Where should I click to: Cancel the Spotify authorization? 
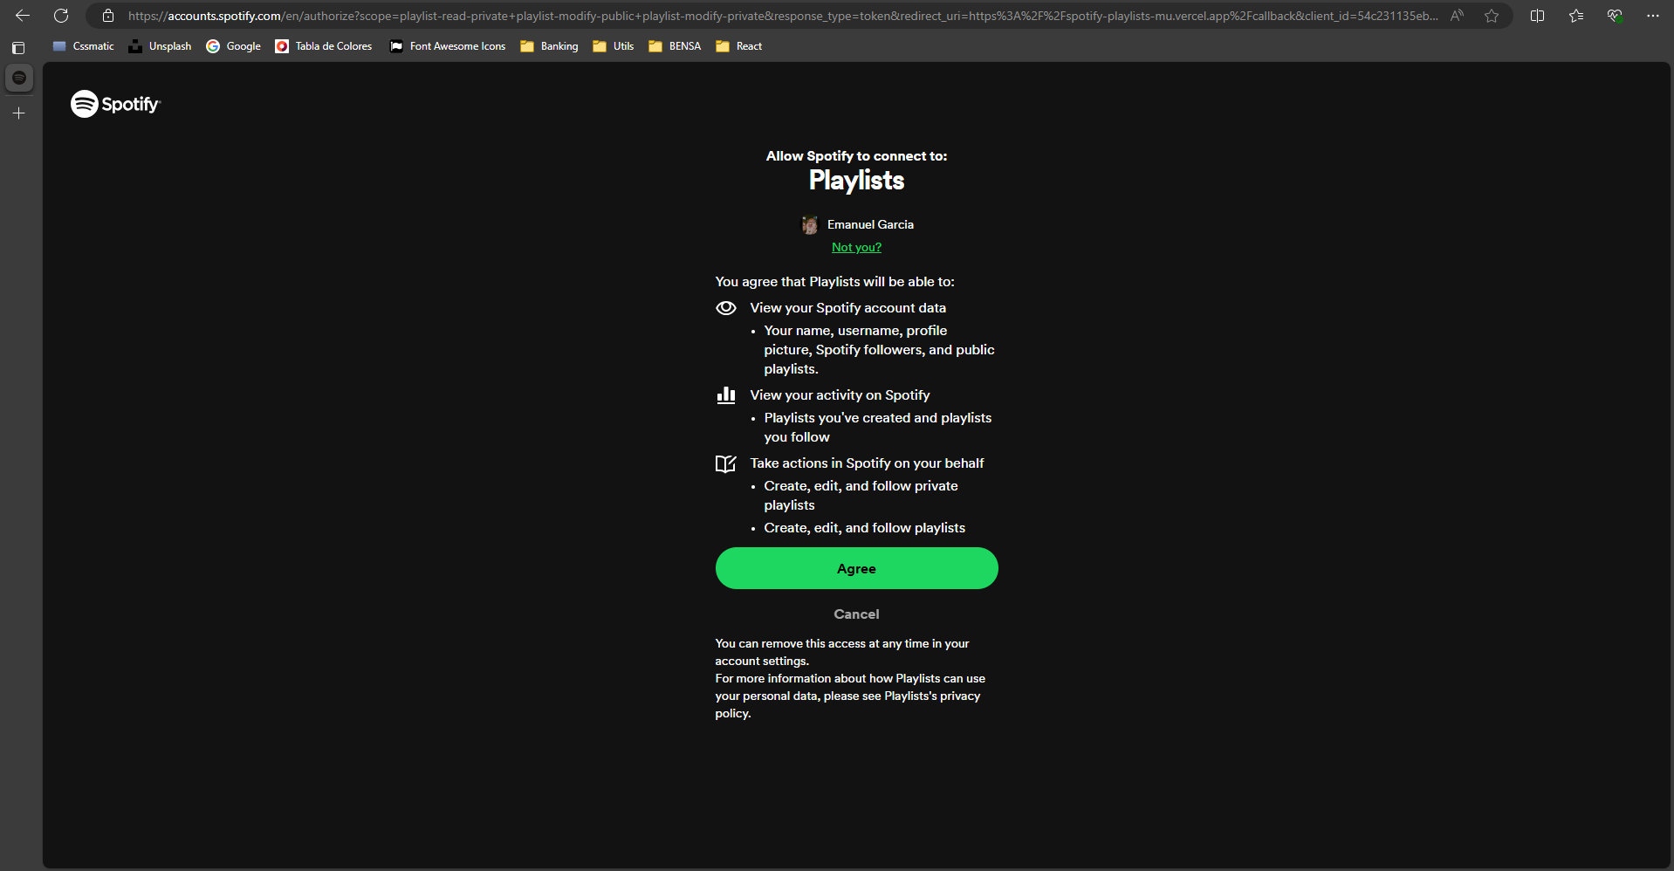[x=856, y=614]
